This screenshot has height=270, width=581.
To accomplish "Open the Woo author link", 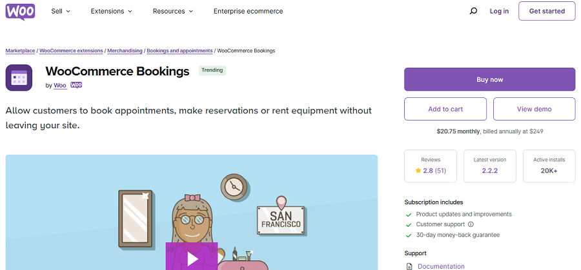I will (x=60, y=86).
